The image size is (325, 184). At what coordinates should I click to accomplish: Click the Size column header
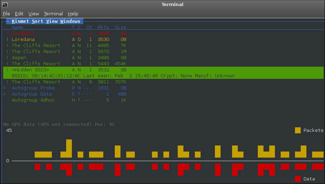[x=120, y=27]
